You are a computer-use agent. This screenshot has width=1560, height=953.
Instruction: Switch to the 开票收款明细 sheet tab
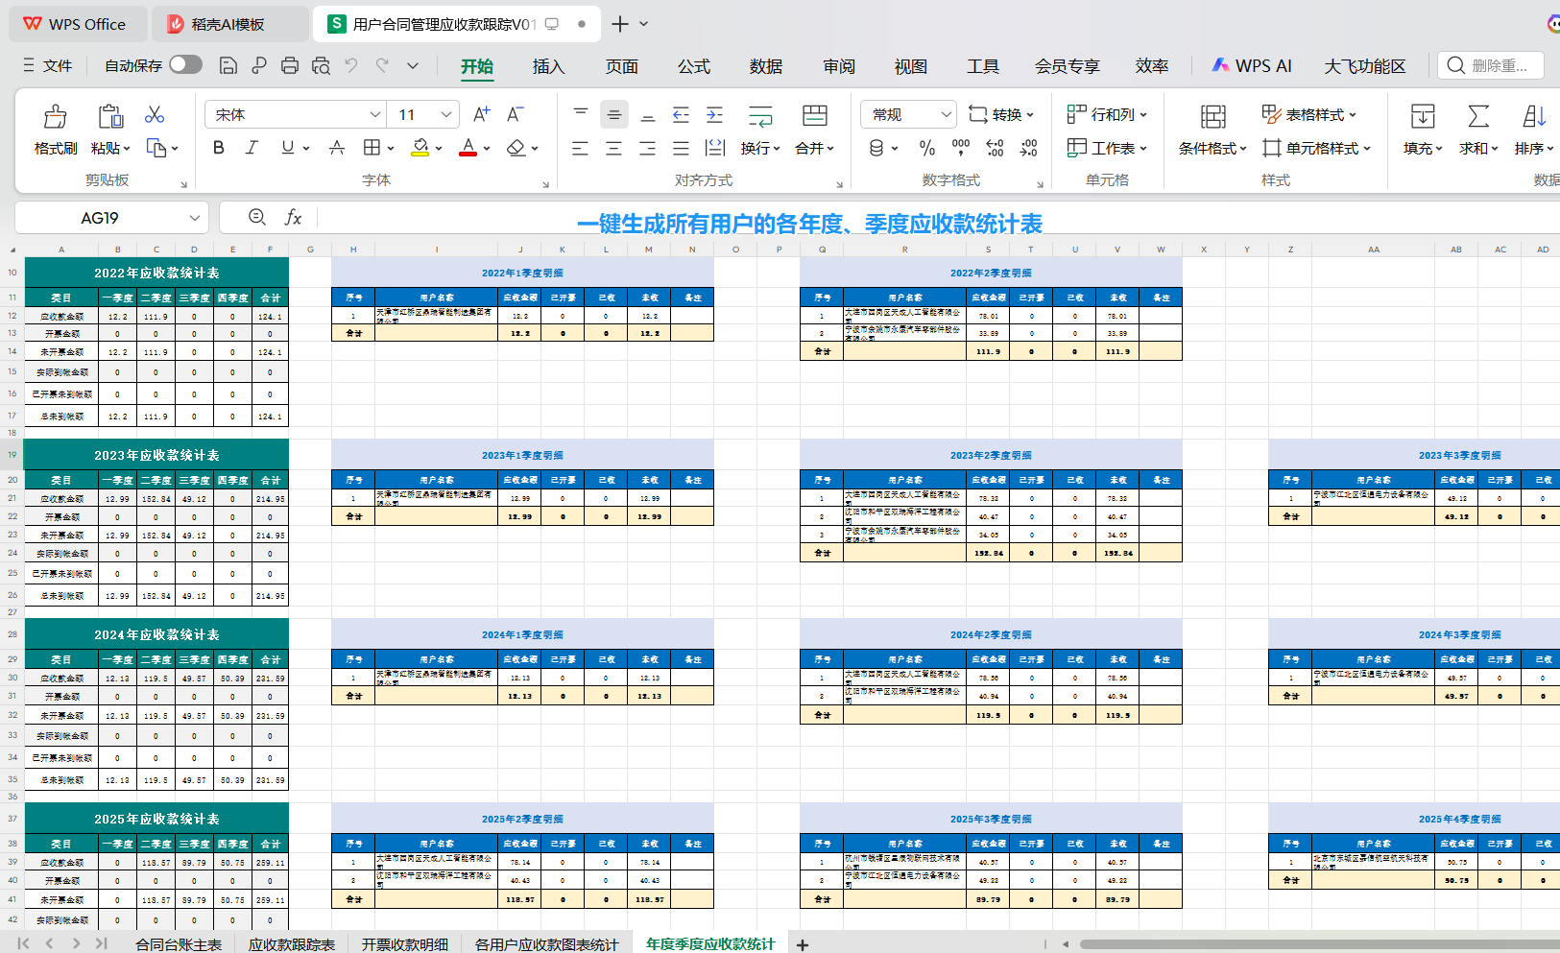click(405, 943)
